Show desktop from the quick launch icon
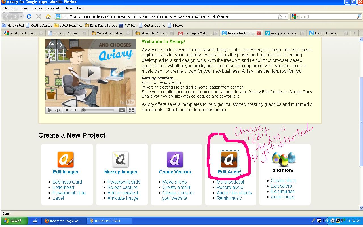 pos(35,221)
